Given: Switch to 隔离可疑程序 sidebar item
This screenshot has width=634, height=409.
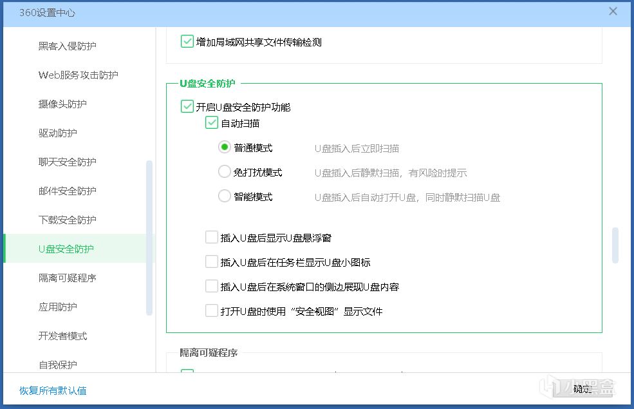Looking at the screenshot, I should (x=68, y=278).
